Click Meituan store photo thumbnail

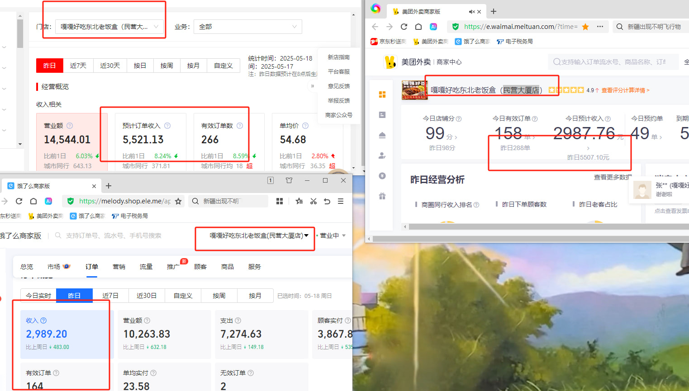[x=414, y=90]
